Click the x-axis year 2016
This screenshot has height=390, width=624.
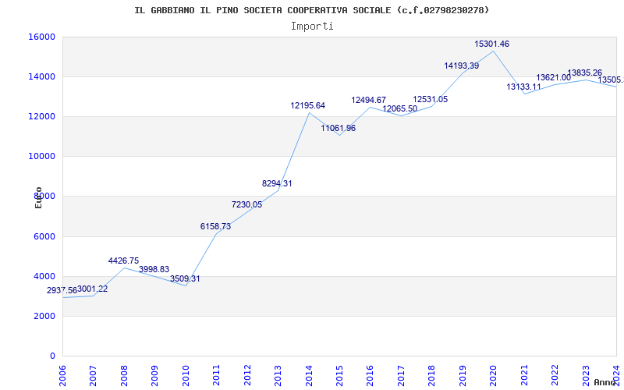[370, 375]
